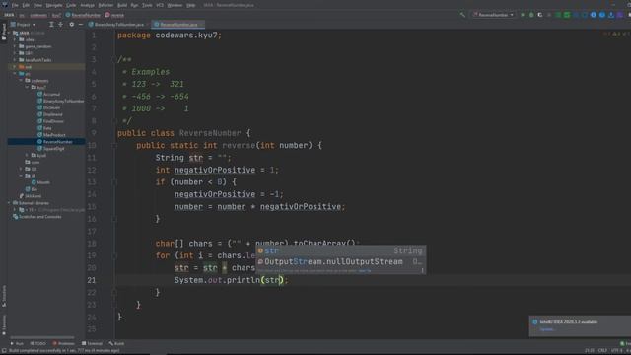This screenshot has height=355, width=631.
Task: Select the ReverseNumber.java editor tab
Action: (x=176, y=24)
